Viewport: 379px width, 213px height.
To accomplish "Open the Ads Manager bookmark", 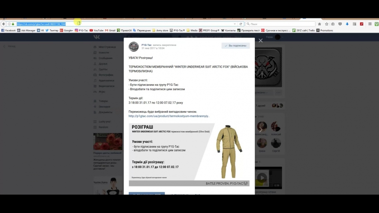I will [x=26, y=30].
